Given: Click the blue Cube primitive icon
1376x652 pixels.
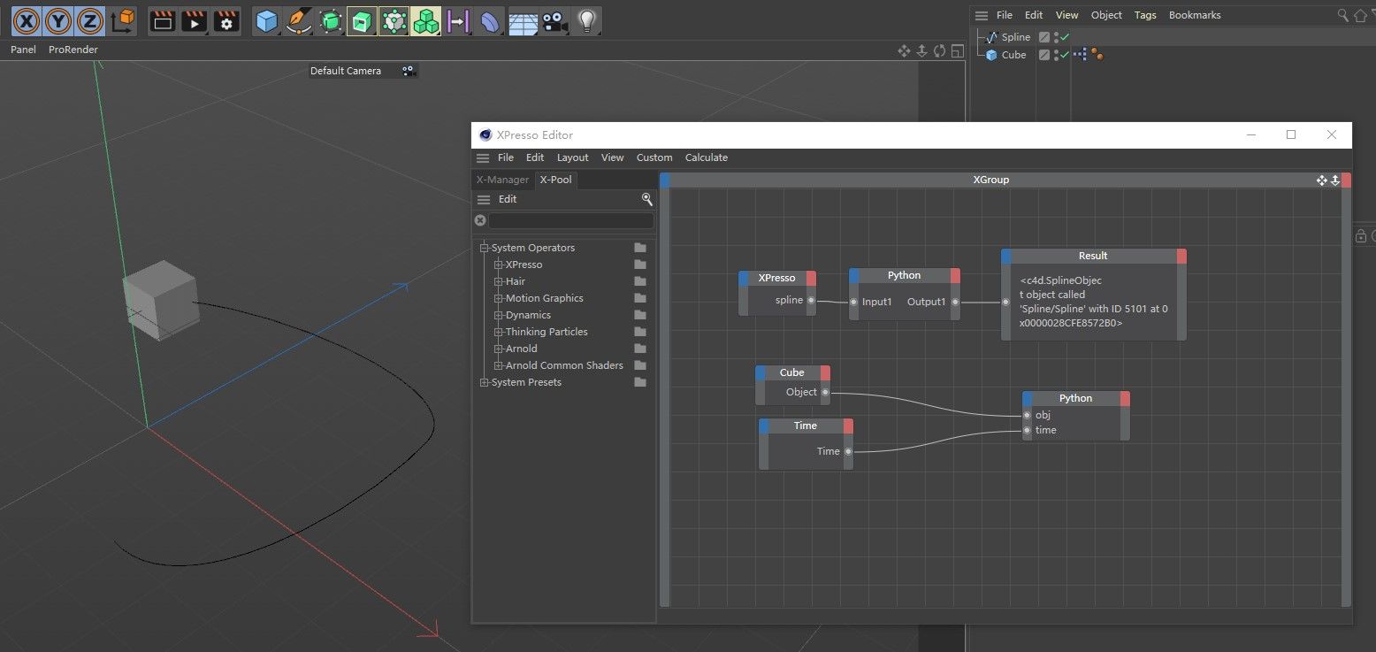Looking at the screenshot, I should pyautogui.click(x=266, y=20).
